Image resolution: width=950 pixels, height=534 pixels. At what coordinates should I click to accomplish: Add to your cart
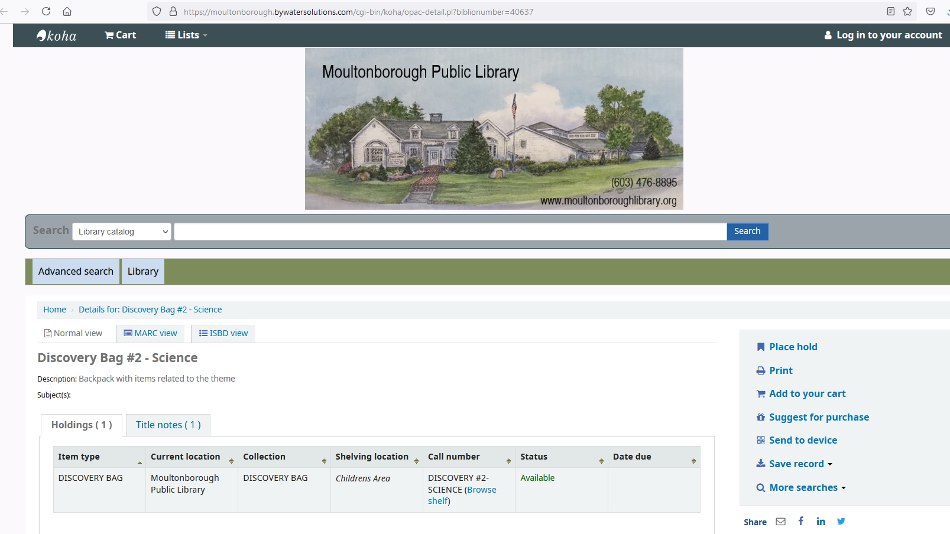pos(801,393)
